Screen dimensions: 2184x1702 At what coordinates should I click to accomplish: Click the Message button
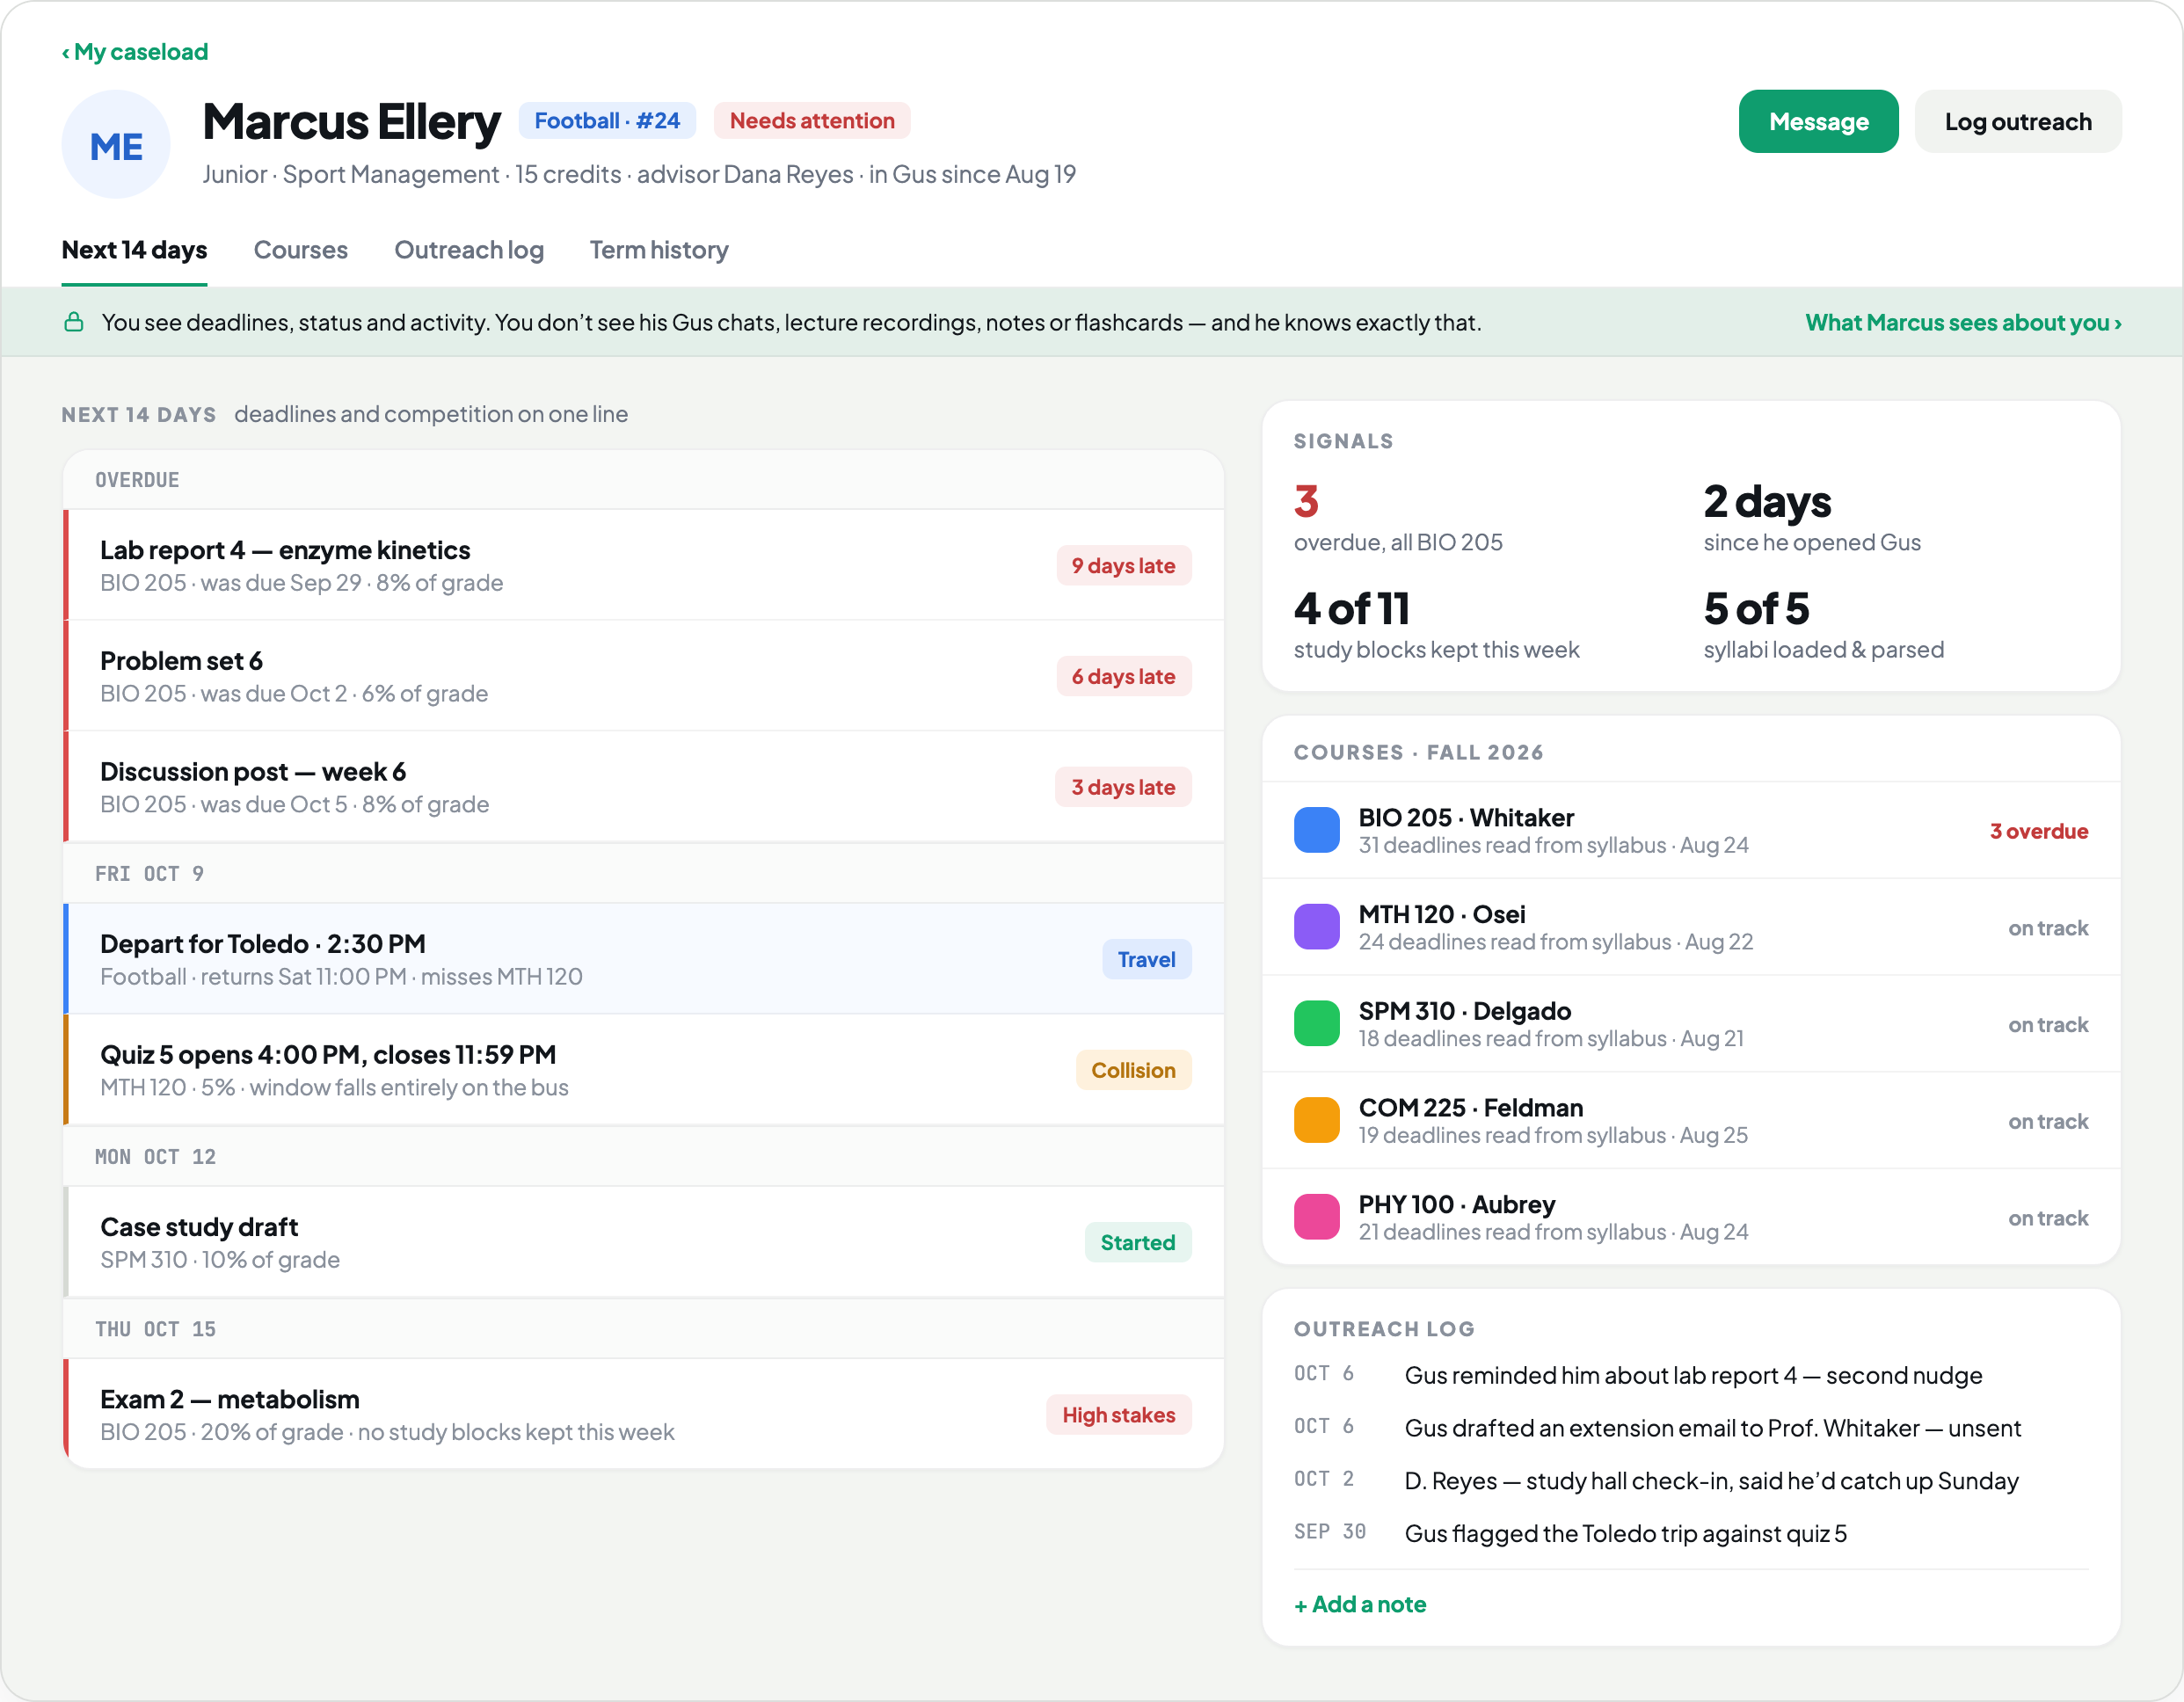point(1818,122)
